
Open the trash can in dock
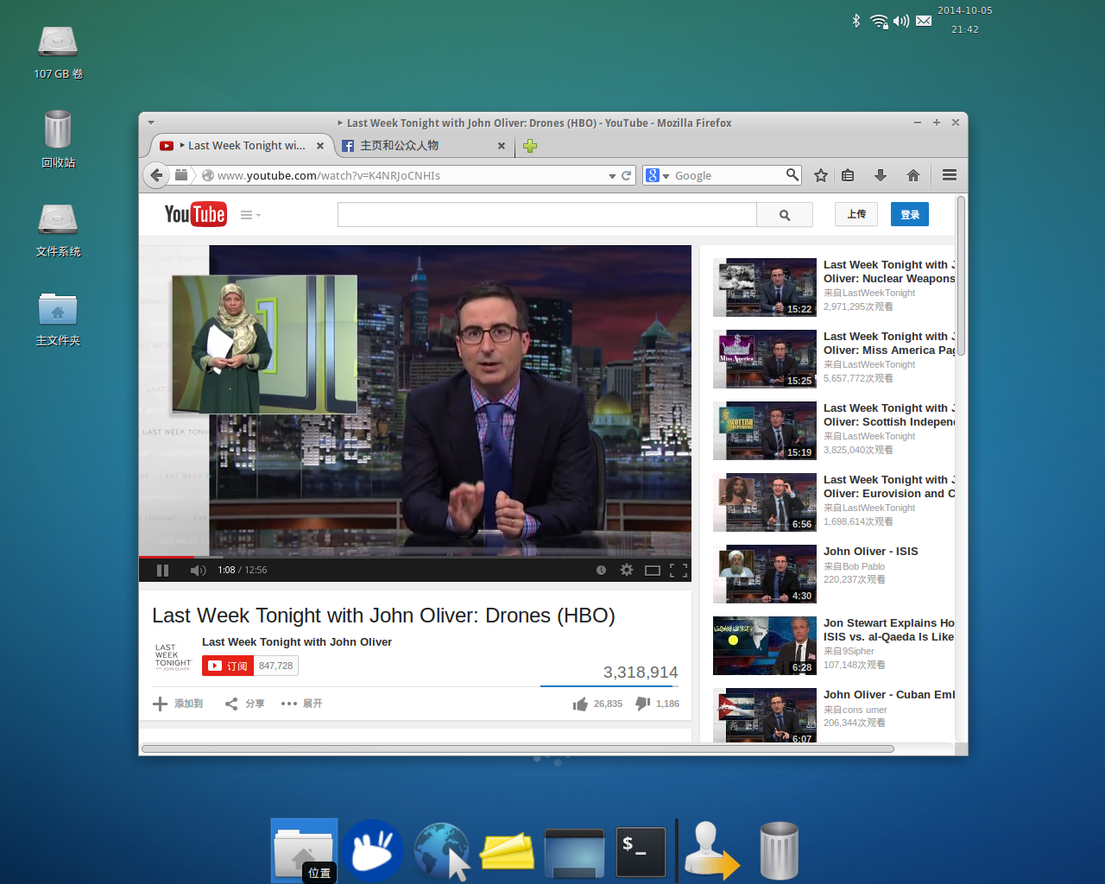coord(779,851)
